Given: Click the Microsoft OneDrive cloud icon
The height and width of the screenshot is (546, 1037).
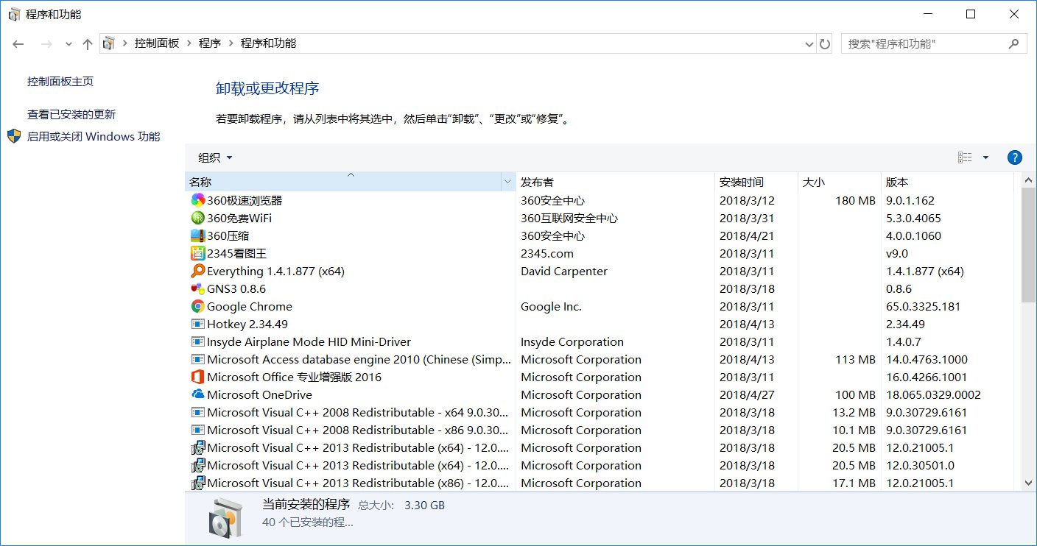Looking at the screenshot, I should pos(197,394).
